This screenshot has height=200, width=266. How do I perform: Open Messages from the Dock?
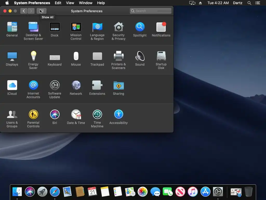click(155, 192)
